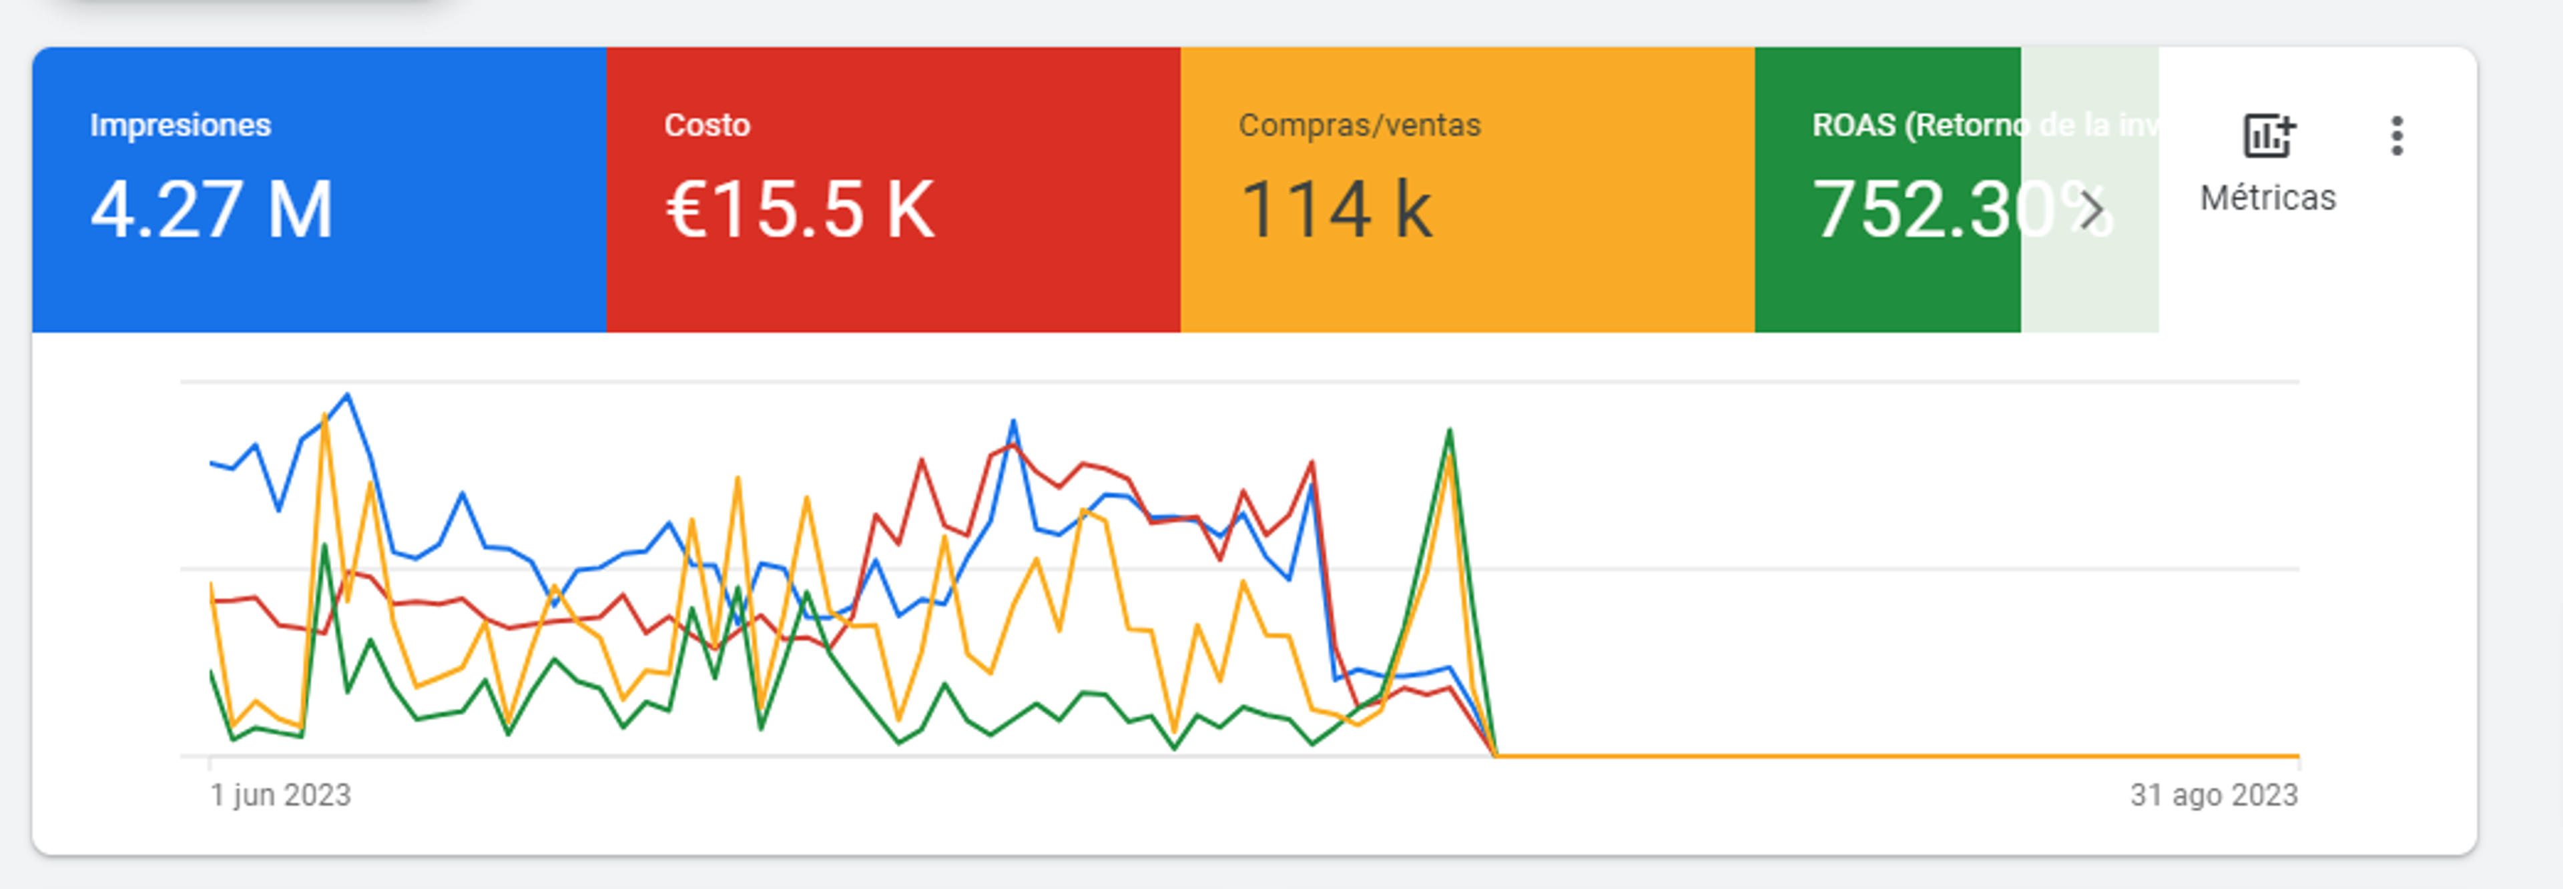Select the green ROAS metric card

pyautogui.click(x=1888, y=189)
